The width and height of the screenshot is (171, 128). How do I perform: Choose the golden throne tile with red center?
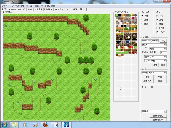click(x=122, y=47)
